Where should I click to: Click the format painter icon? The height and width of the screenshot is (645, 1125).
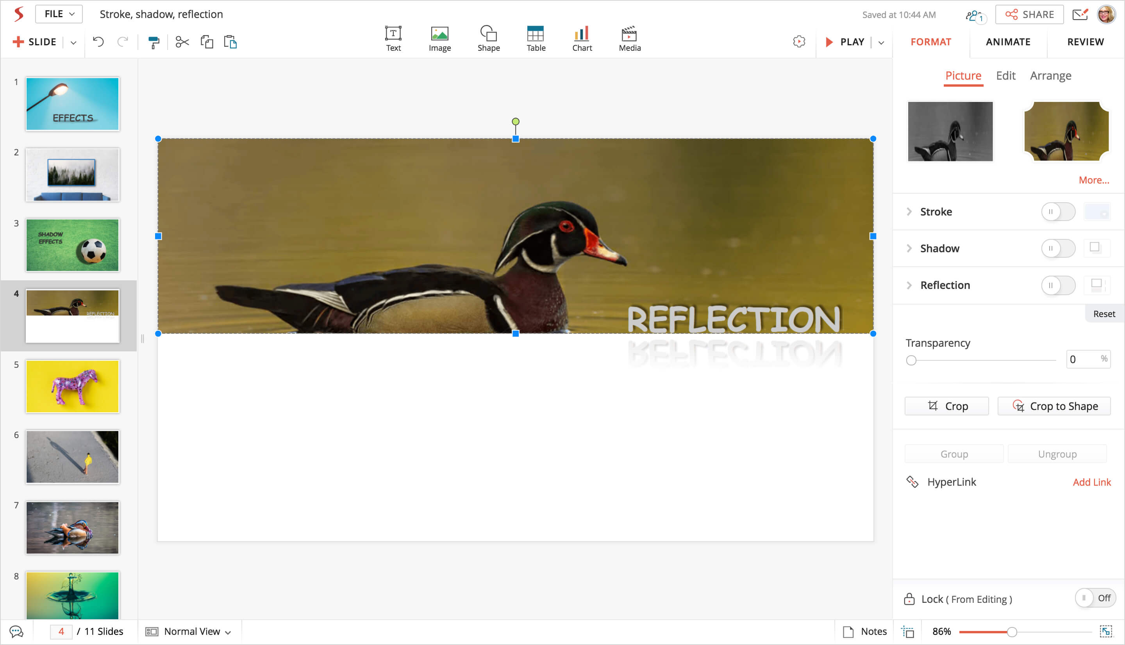pyautogui.click(x=153, y=42)
